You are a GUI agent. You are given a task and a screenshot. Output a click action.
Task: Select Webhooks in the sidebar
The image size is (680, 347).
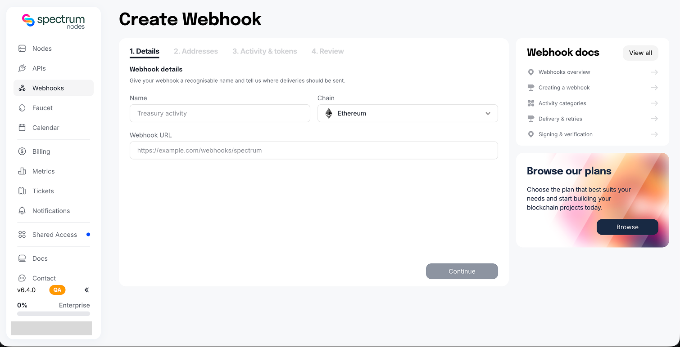54,88
